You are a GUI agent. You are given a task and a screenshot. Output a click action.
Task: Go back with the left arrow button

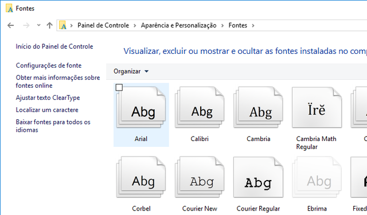pyautogui.click(x=11, y=25)
